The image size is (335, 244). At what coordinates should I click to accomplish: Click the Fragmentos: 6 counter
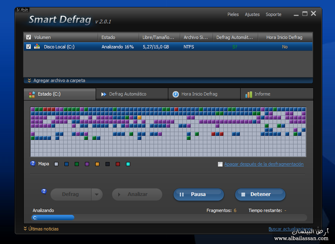click(221, 211)
